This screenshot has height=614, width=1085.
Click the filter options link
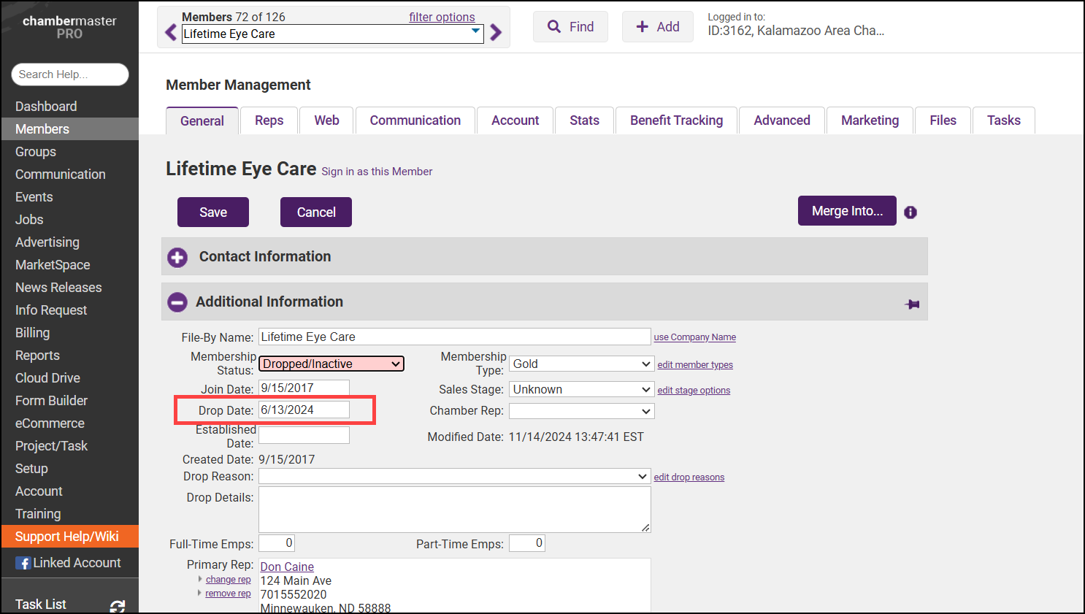point(442,17)
